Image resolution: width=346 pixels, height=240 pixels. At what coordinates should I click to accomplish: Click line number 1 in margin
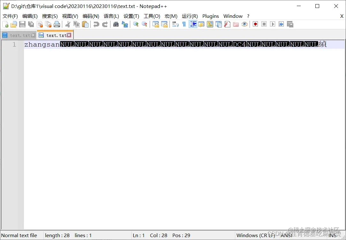click(14, 45)
